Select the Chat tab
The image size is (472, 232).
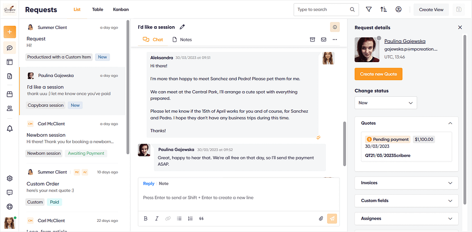[x=153, y=40]
